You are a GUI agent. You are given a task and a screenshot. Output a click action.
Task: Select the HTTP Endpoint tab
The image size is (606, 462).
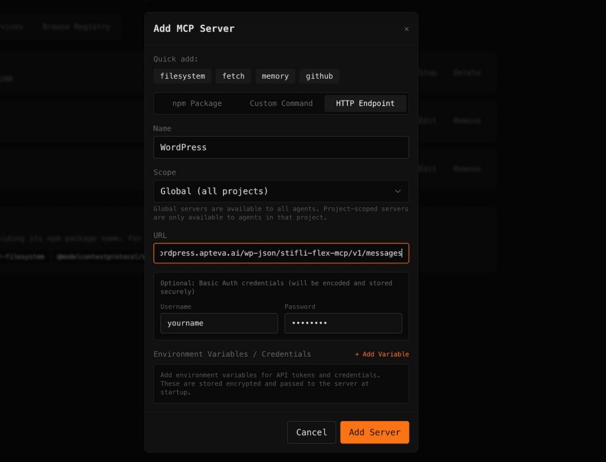coord(365,104)
